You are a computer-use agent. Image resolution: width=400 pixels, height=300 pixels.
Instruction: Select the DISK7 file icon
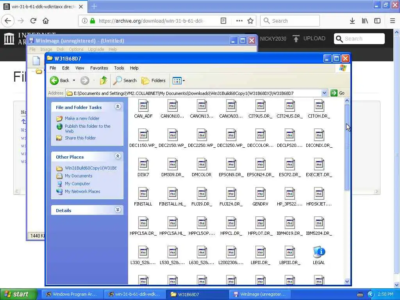coord(143,164)
